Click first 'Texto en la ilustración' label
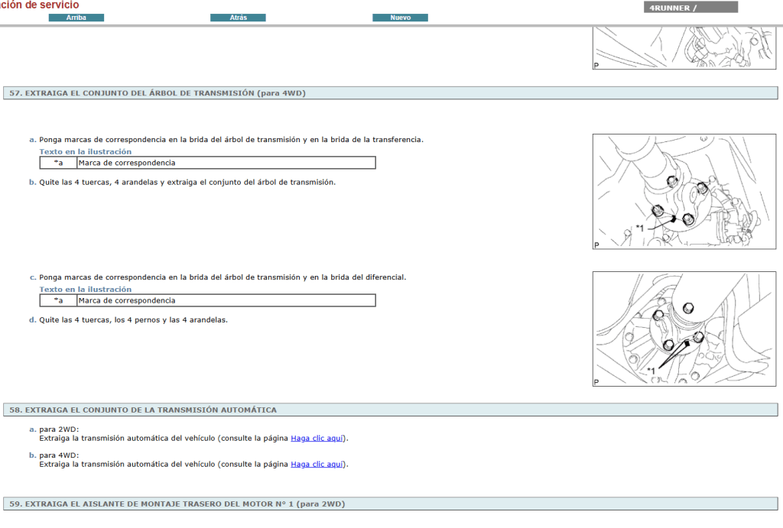 pos(85,151)
